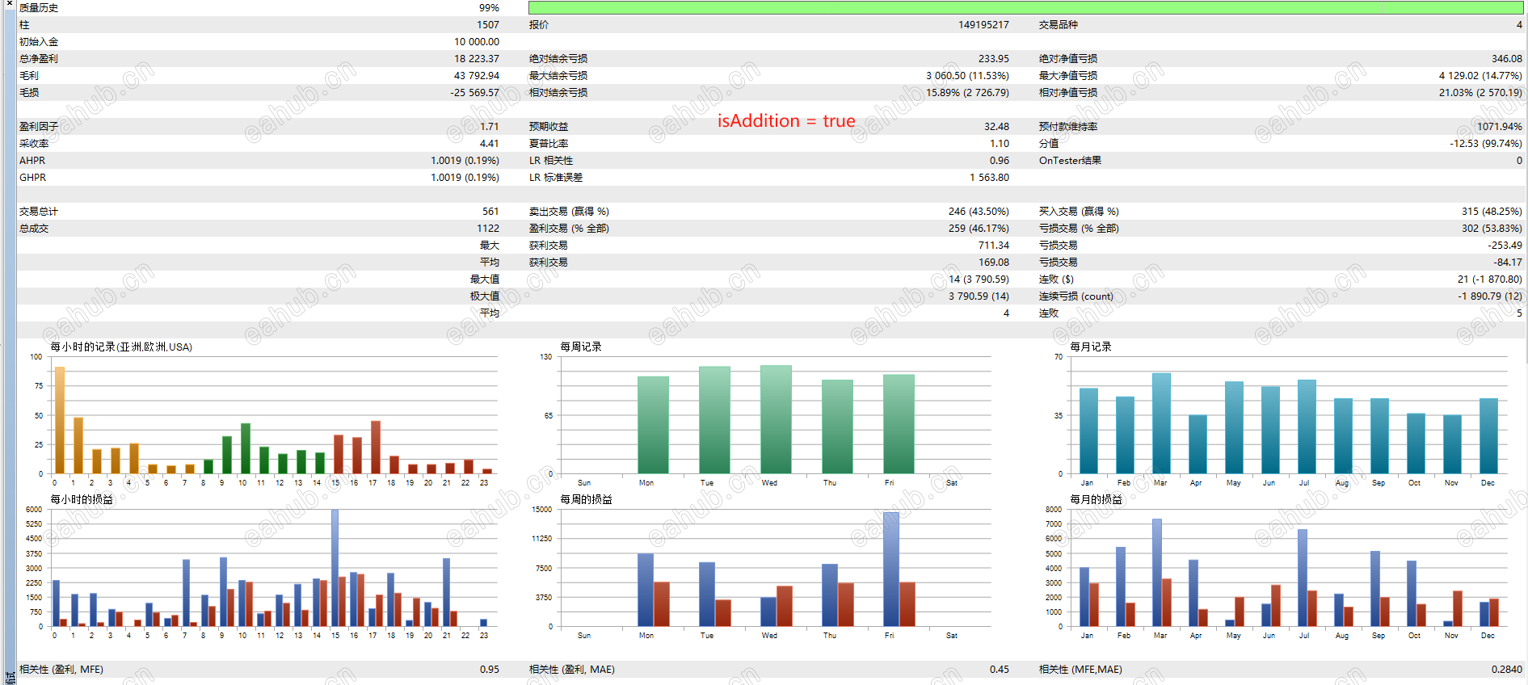The width and height of the screenshot is (1528, 685).
Task: Click the blue Jul bar in monthly profit chart
Action: click(1303, 578)
